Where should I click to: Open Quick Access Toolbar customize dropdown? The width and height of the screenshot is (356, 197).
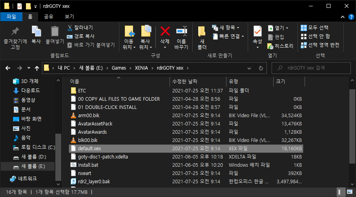tap(35, 7)
